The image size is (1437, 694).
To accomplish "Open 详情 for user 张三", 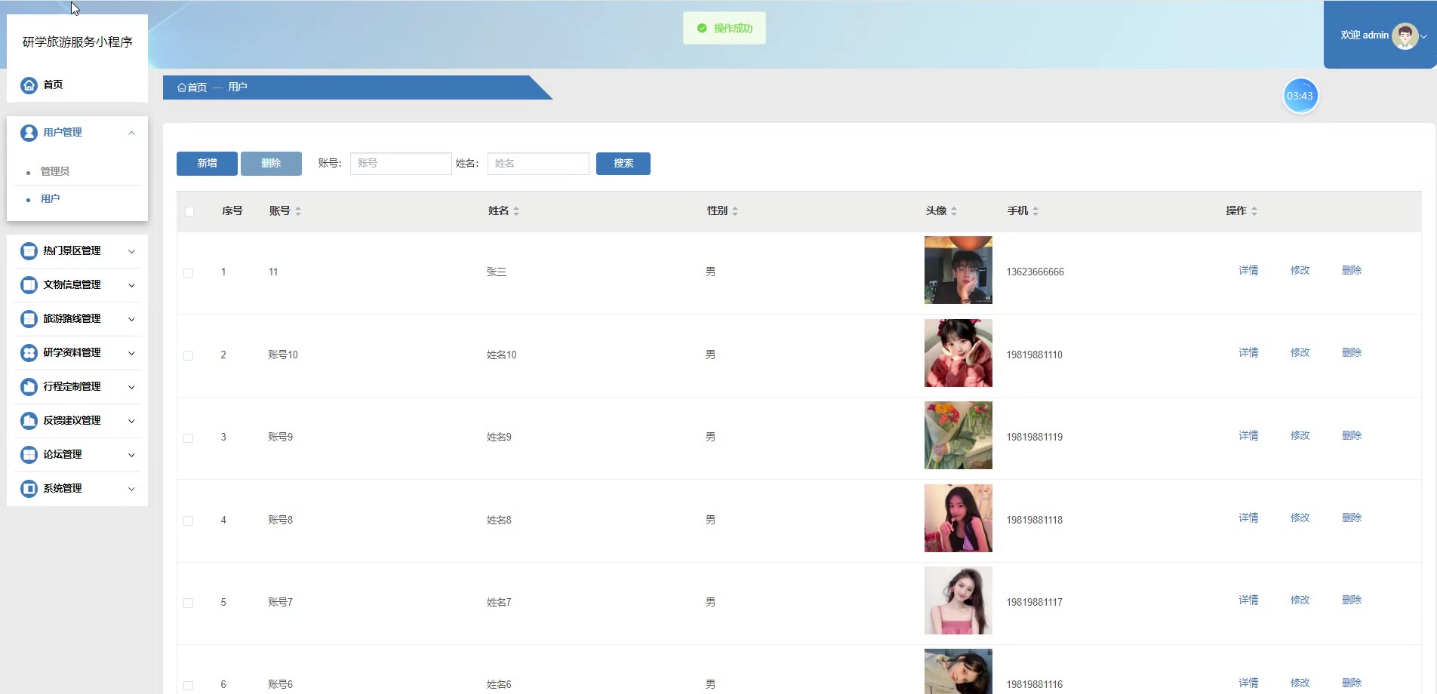I will [1248, 270].
